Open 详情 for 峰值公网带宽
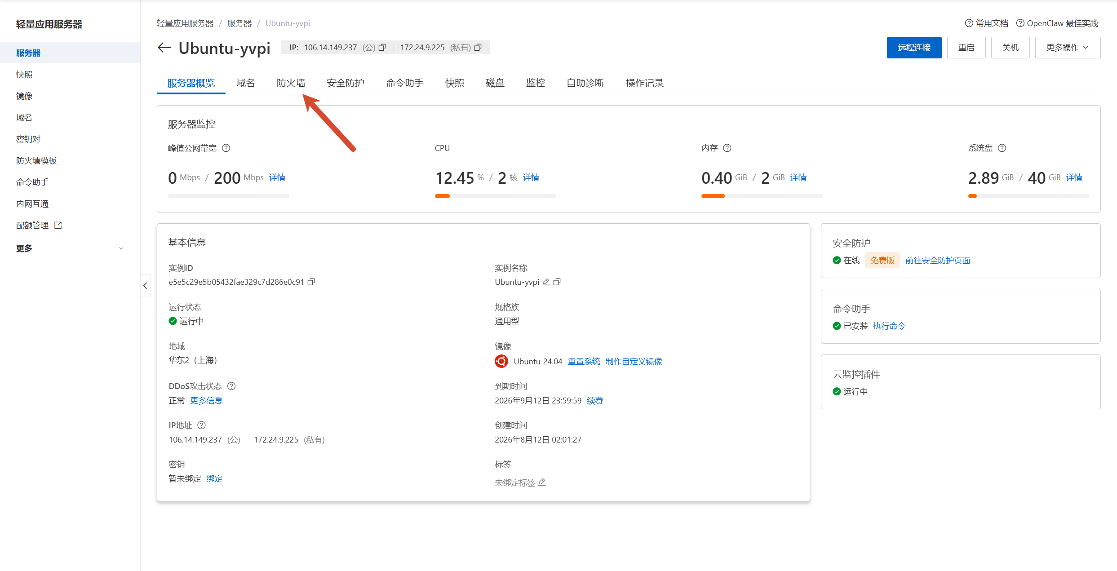The width and height of the screenshot is (1117, 571). [277, 177]
